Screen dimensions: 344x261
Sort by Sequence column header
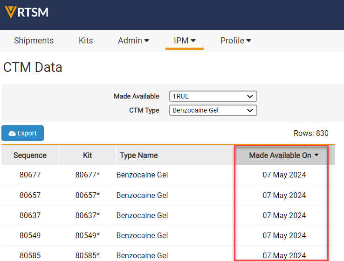[x=30, y=155]
